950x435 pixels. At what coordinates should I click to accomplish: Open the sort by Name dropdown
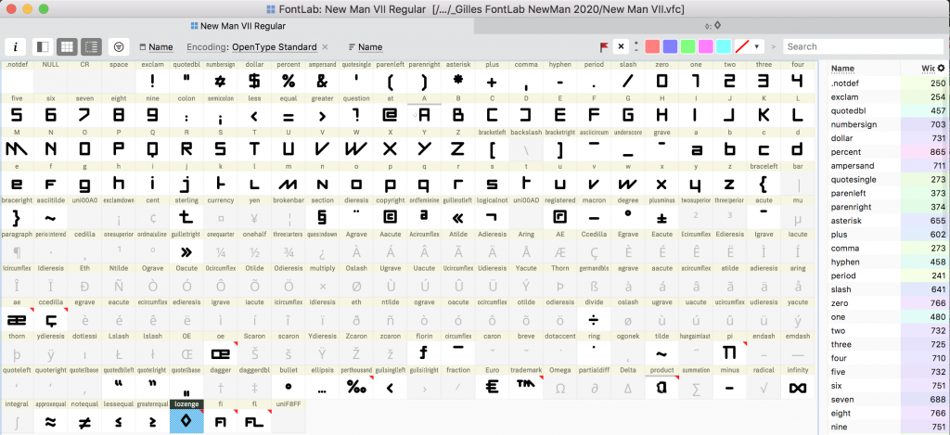366,47
